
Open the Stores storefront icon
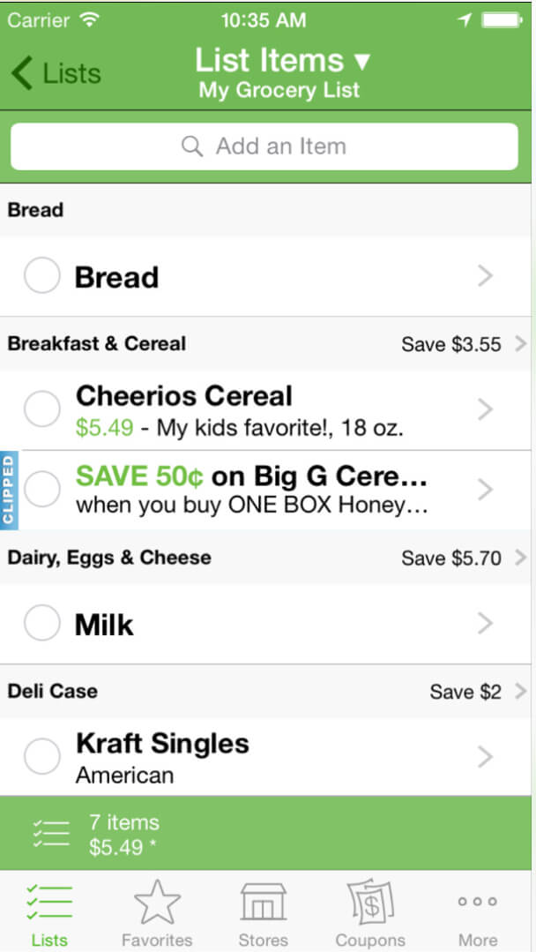click(x=263, y=903)
